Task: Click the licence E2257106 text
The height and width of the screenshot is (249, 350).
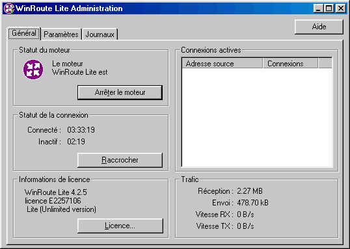Action: point(53,201)
